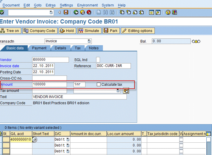Click the Last Page icon

point(141,12)
